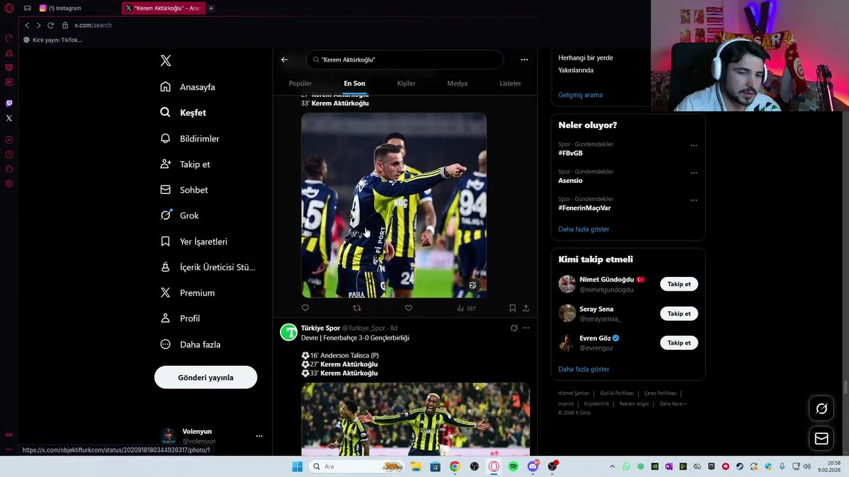Open the Opera GX menu logo
Image resolution: width=849 pixels, height=477 pixels.
click(x=9, y=8)
